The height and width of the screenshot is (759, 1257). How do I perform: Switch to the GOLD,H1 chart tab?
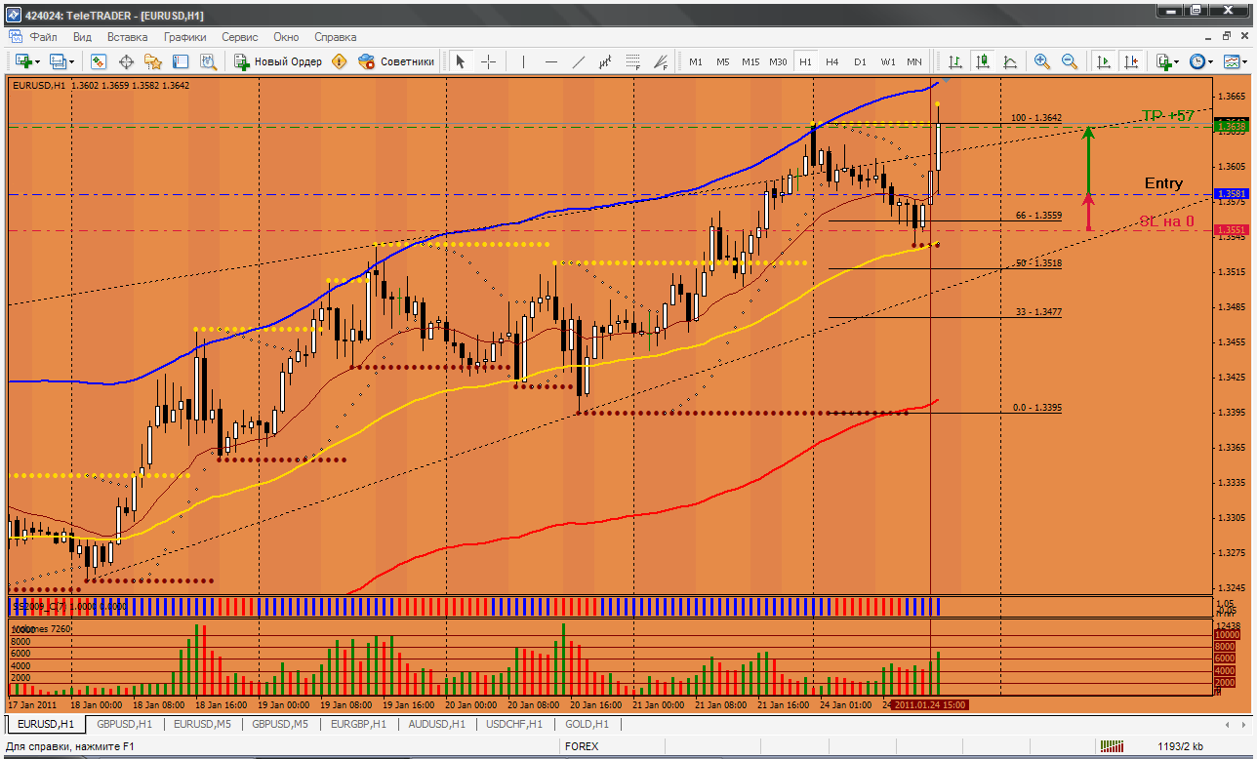(x=587, y=724)
